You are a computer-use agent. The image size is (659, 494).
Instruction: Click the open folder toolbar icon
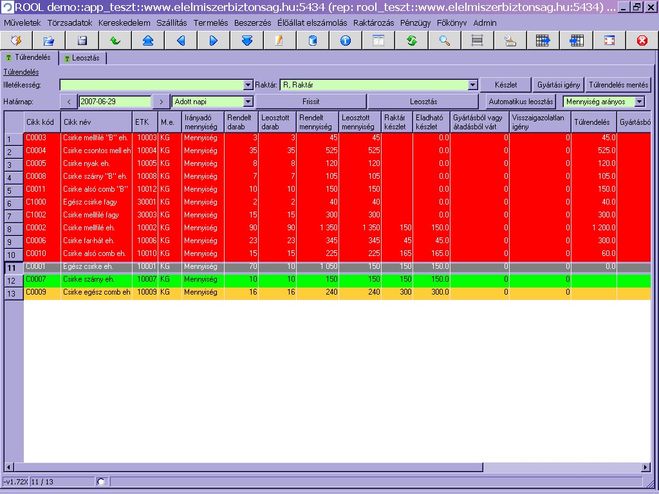pyautogui.click(x=50, y=41)
